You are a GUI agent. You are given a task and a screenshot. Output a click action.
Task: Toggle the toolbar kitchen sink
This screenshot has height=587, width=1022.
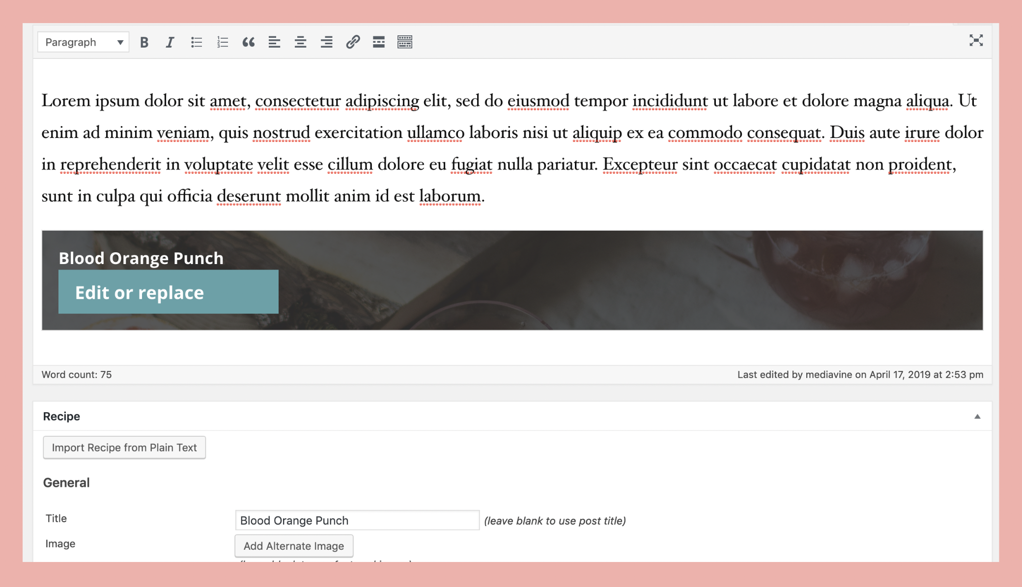point(405,42)
